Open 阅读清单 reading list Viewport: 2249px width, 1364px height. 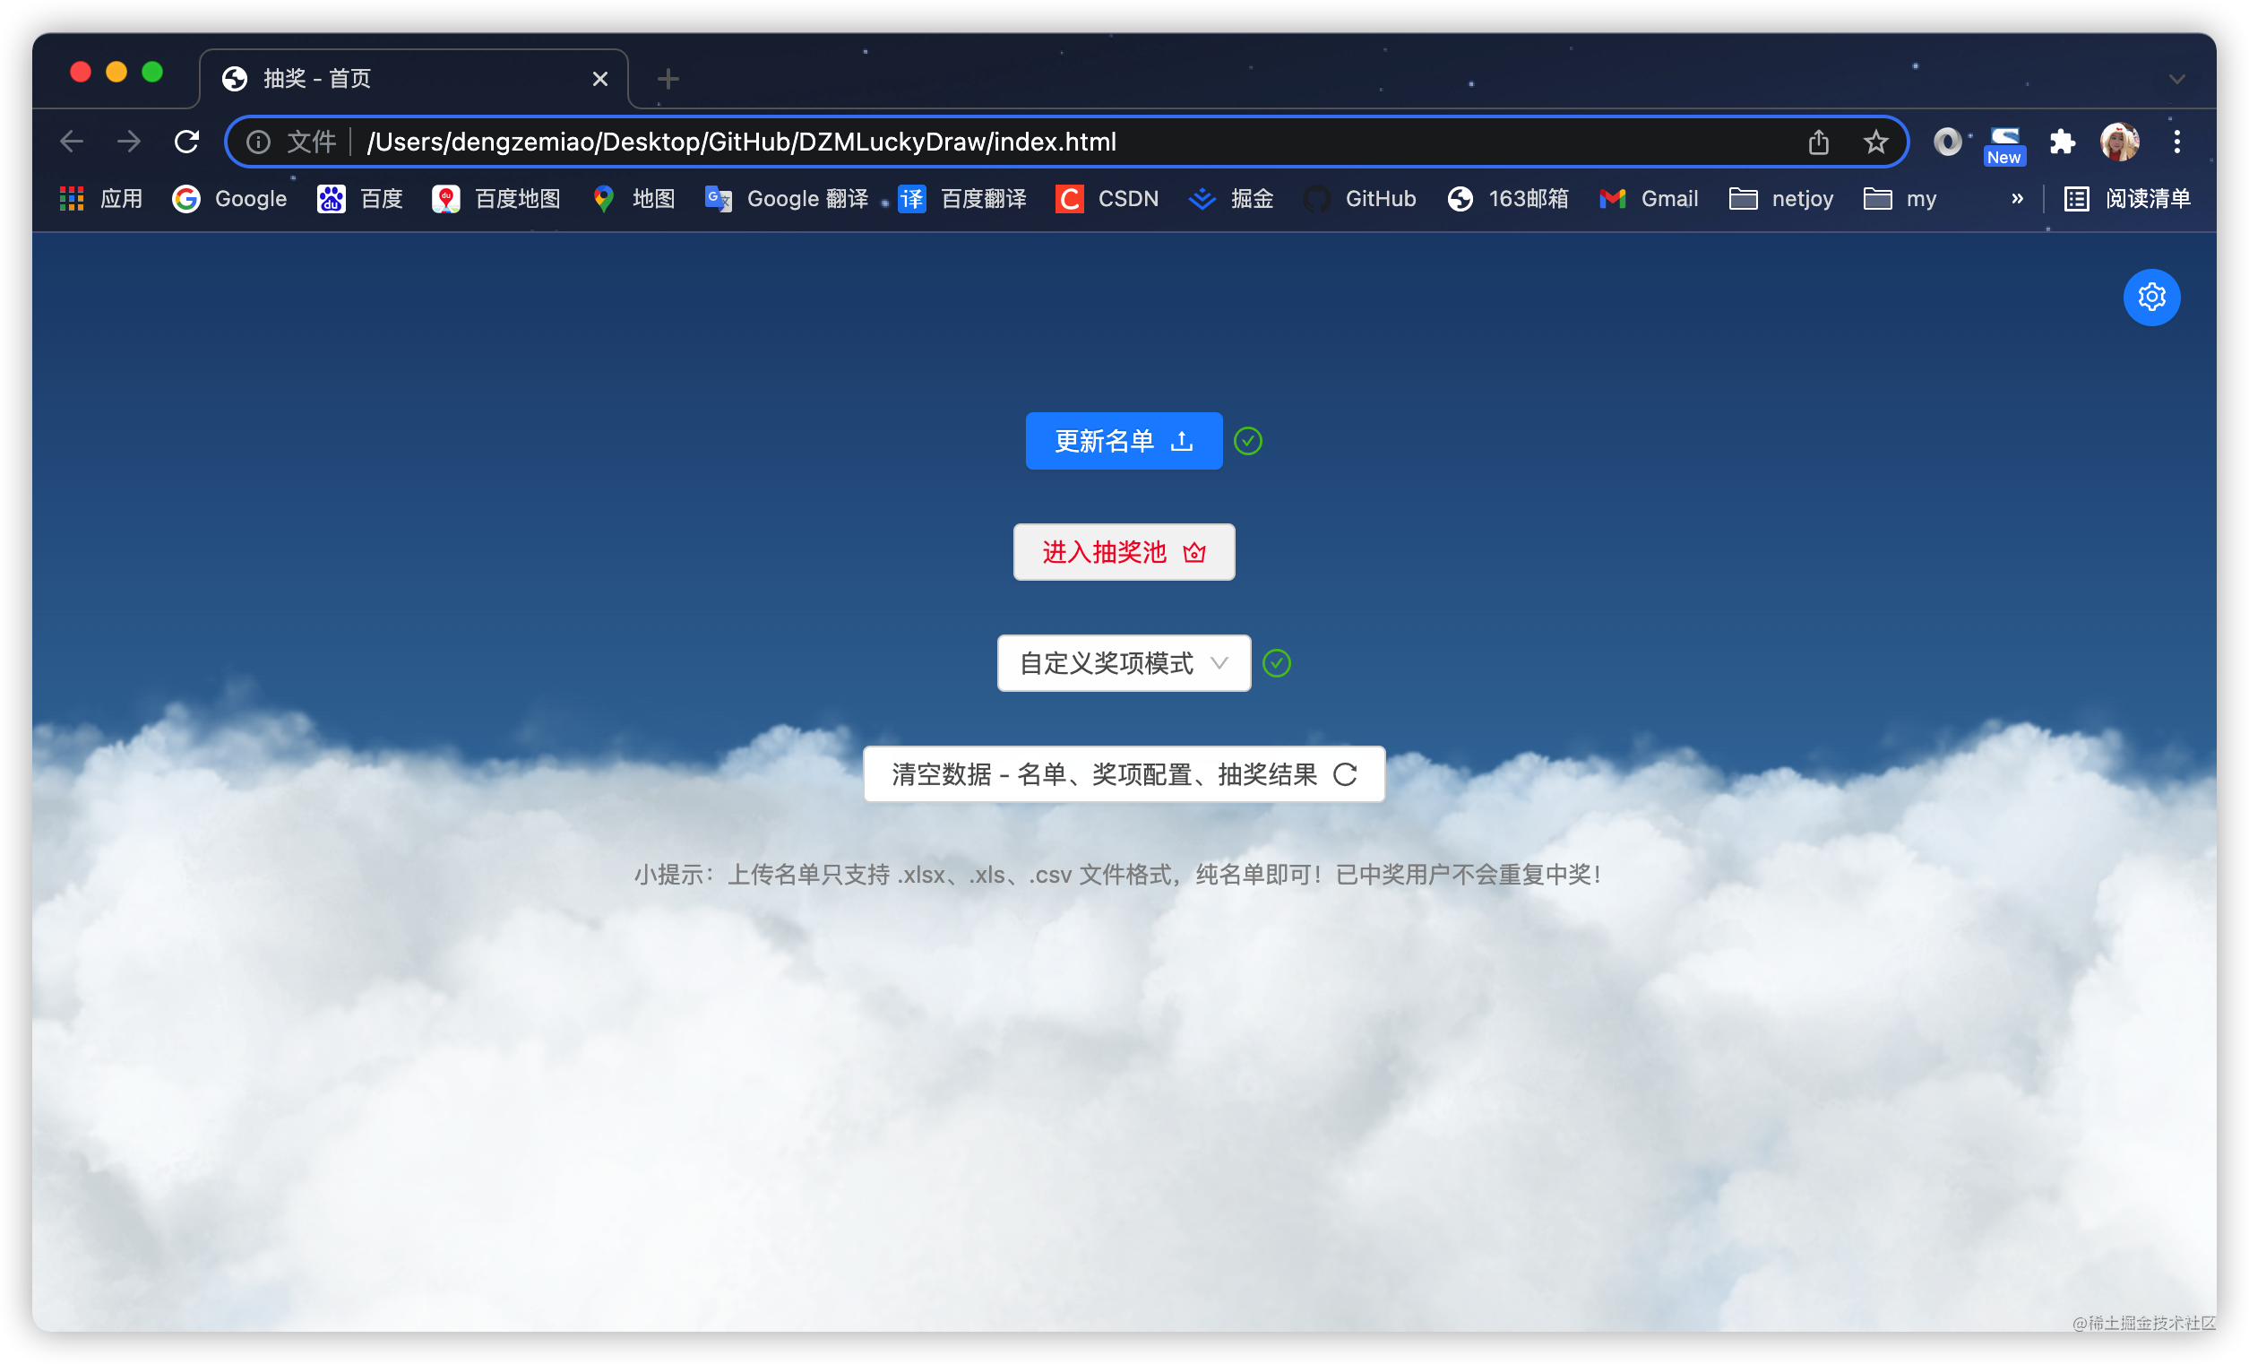point(2126,198)
